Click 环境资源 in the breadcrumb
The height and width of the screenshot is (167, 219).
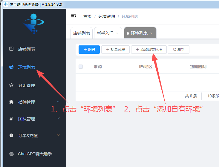tap(107, 16)
